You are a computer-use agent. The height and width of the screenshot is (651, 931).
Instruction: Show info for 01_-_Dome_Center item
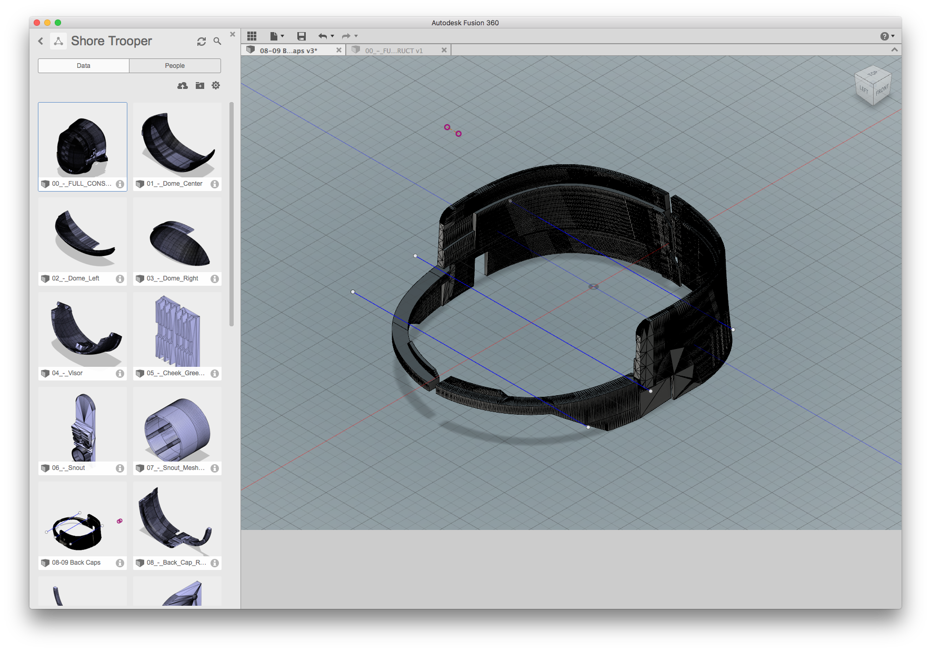coord(215,184)
